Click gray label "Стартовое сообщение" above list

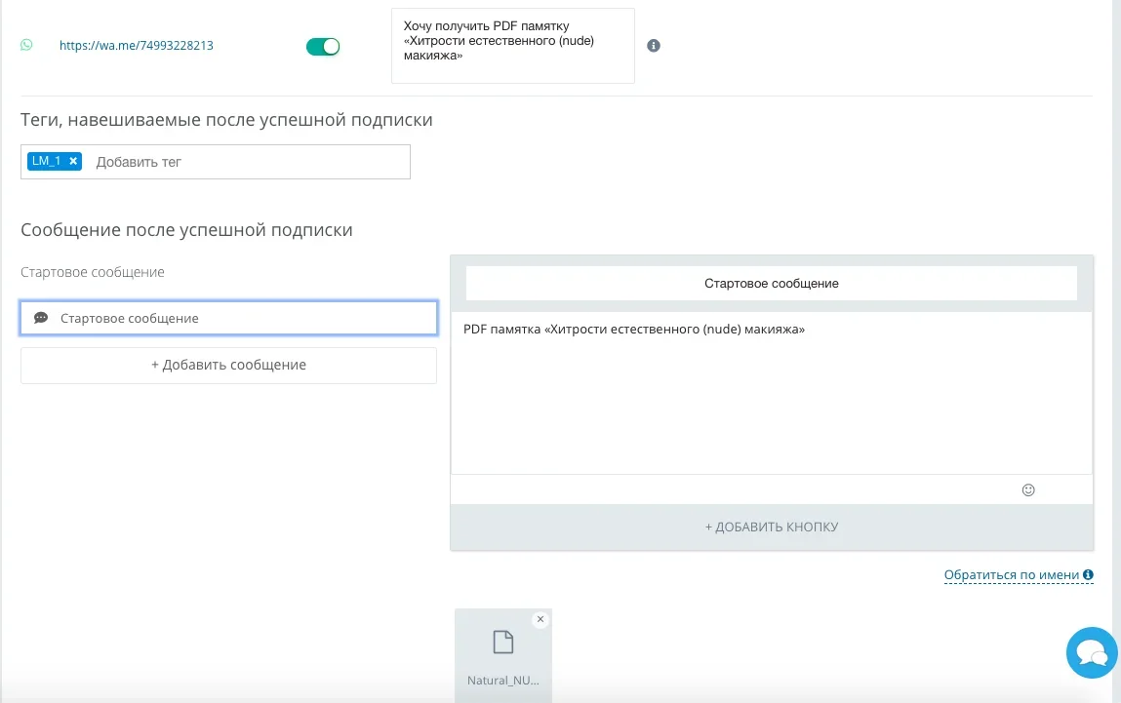[x=93, y=272]
